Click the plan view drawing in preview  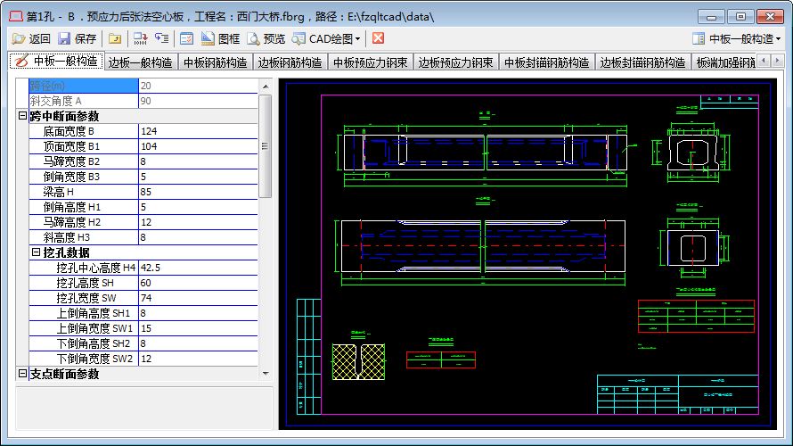tap(483, 246)
